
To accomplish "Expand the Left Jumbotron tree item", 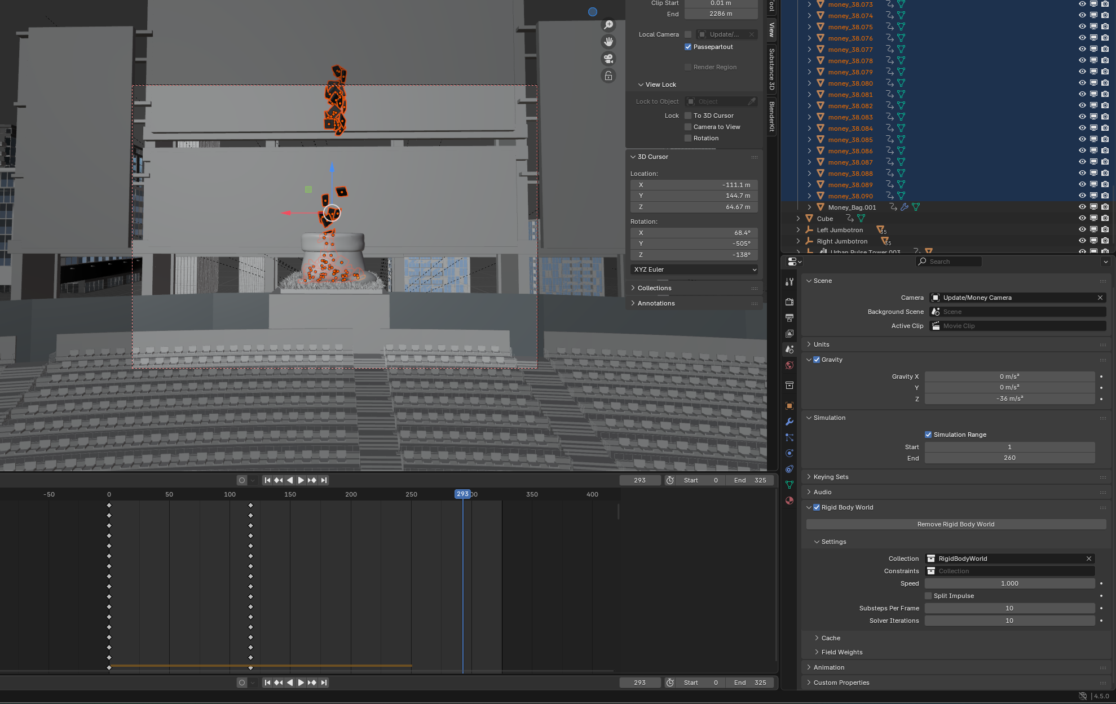I will (798, 230).
